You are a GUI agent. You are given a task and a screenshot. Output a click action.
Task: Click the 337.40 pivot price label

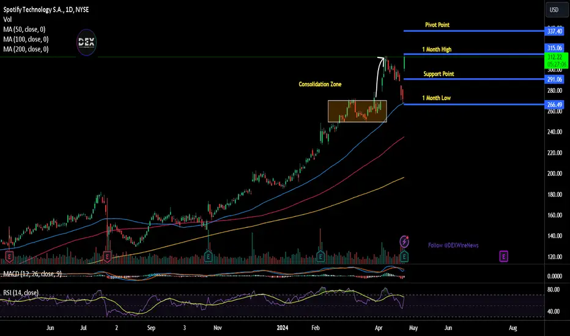(554, 31)
